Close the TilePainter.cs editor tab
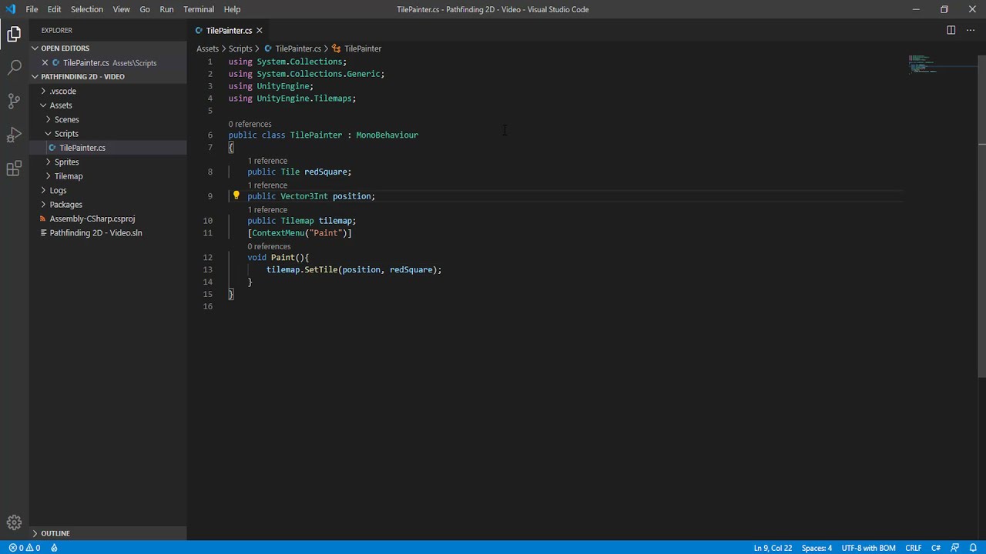Viewport: 986px width, 554px height. tap(260, 31)
